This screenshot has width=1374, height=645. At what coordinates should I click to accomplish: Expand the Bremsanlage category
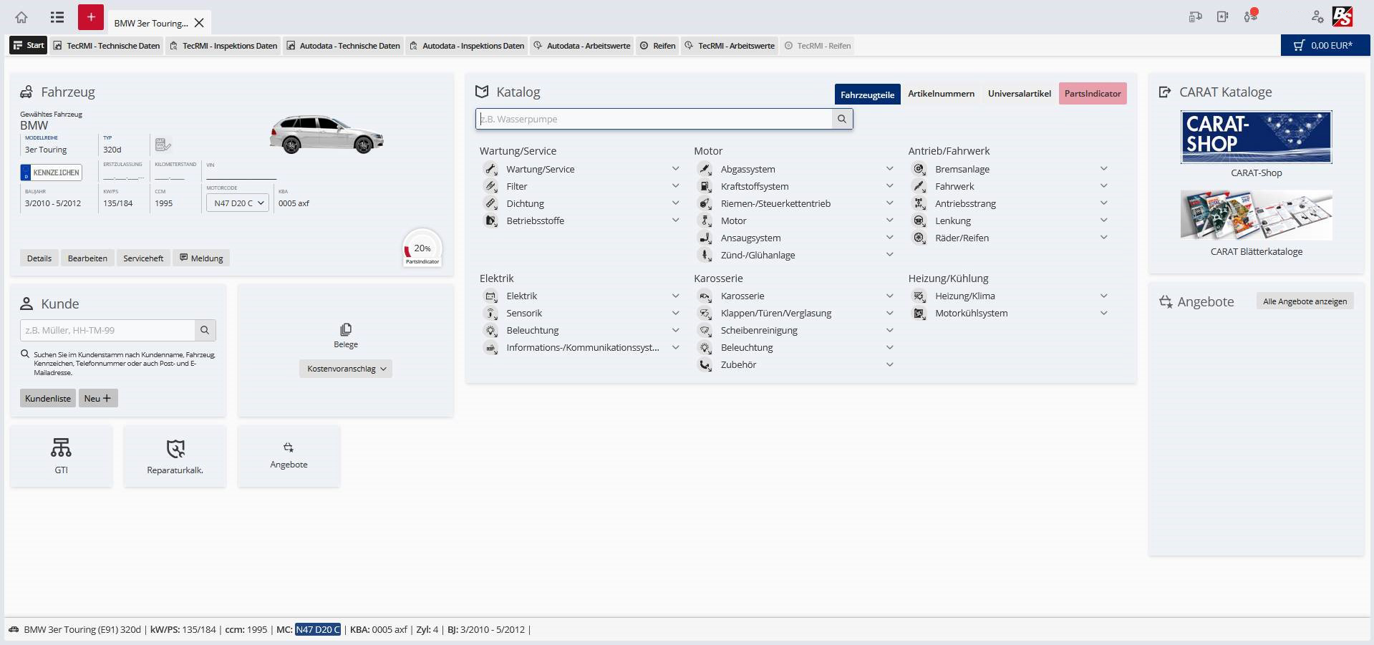(1103, 169)
